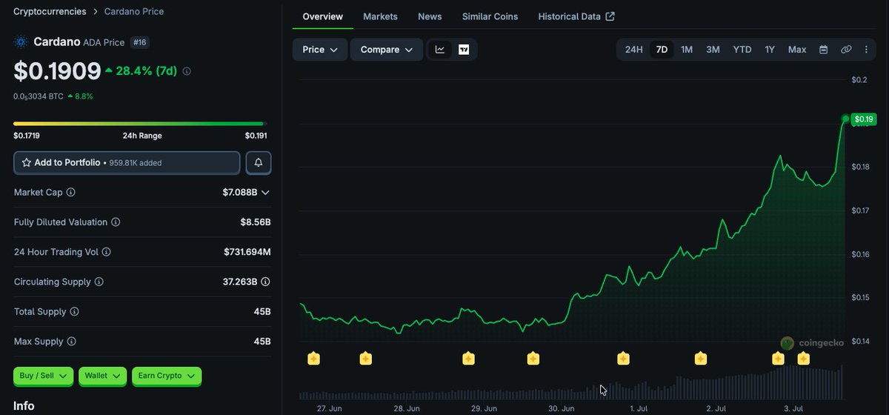Click the news marker above 27. Jun
The image size is (889, 415).
(x=313, y=359)
